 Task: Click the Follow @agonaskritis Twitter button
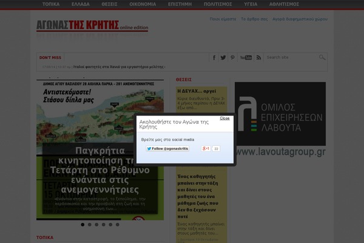[167, 149]
